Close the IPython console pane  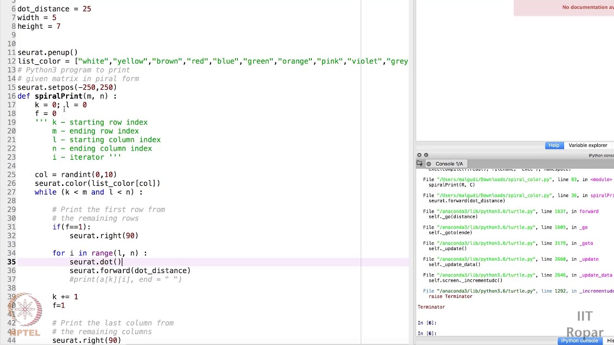click(419, 155)
